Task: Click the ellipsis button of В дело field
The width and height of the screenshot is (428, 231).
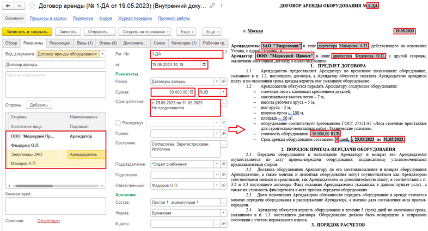Action: point(217,223)
